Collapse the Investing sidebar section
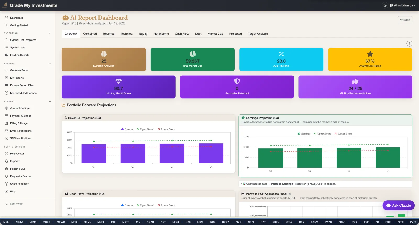 click(x=50, y=33)
